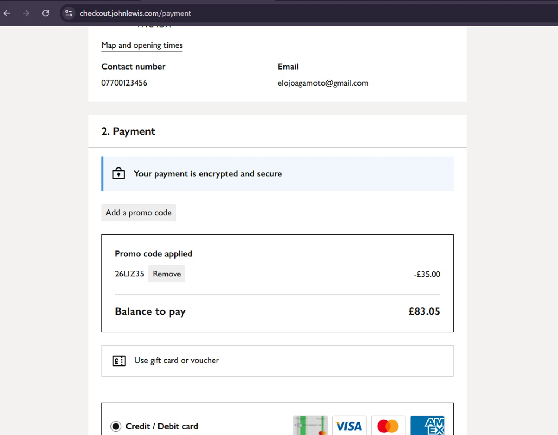This screenshot has height=435, width=558.
Task: Click the Promo code applied heading
Action: pos(153,254)
